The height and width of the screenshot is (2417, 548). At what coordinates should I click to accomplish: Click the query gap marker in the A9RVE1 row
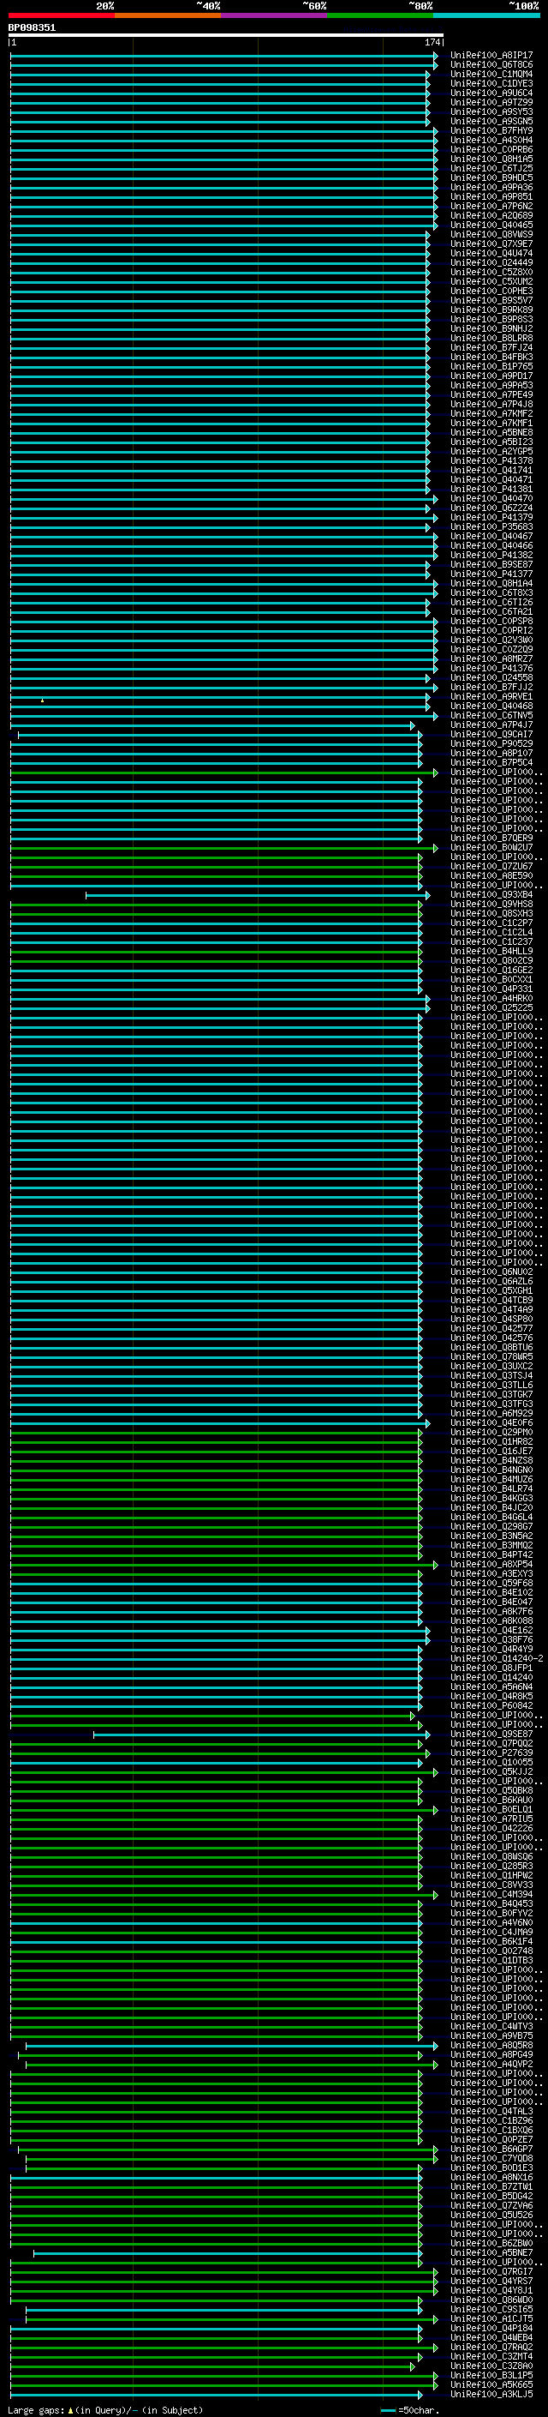(x=42, y=700)
